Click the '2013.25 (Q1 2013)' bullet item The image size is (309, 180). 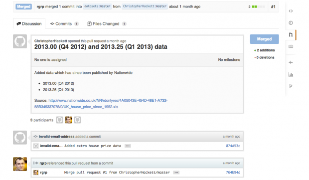click(x=58, y=90)
